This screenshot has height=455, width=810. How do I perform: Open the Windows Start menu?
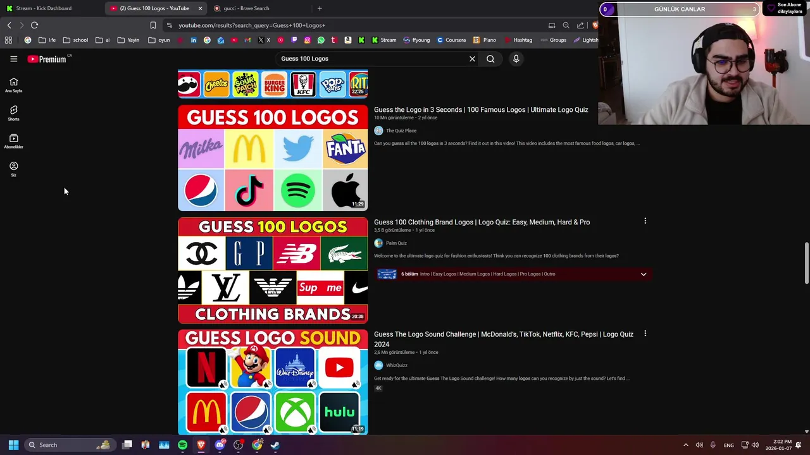(13, 445)
